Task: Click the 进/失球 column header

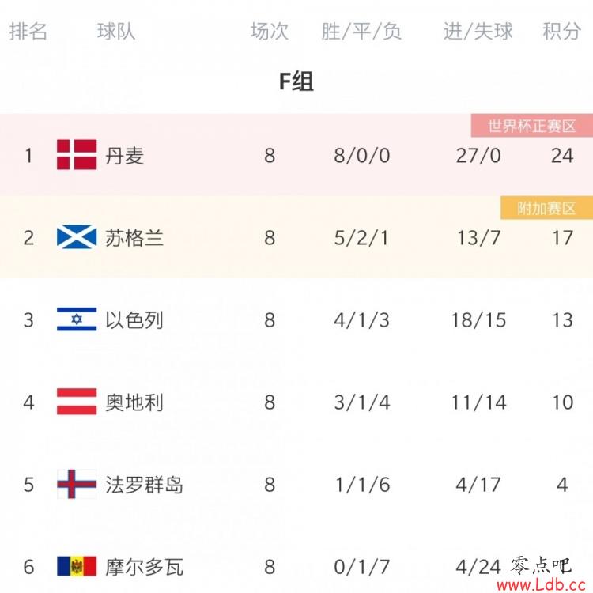Action: (478, 31)
